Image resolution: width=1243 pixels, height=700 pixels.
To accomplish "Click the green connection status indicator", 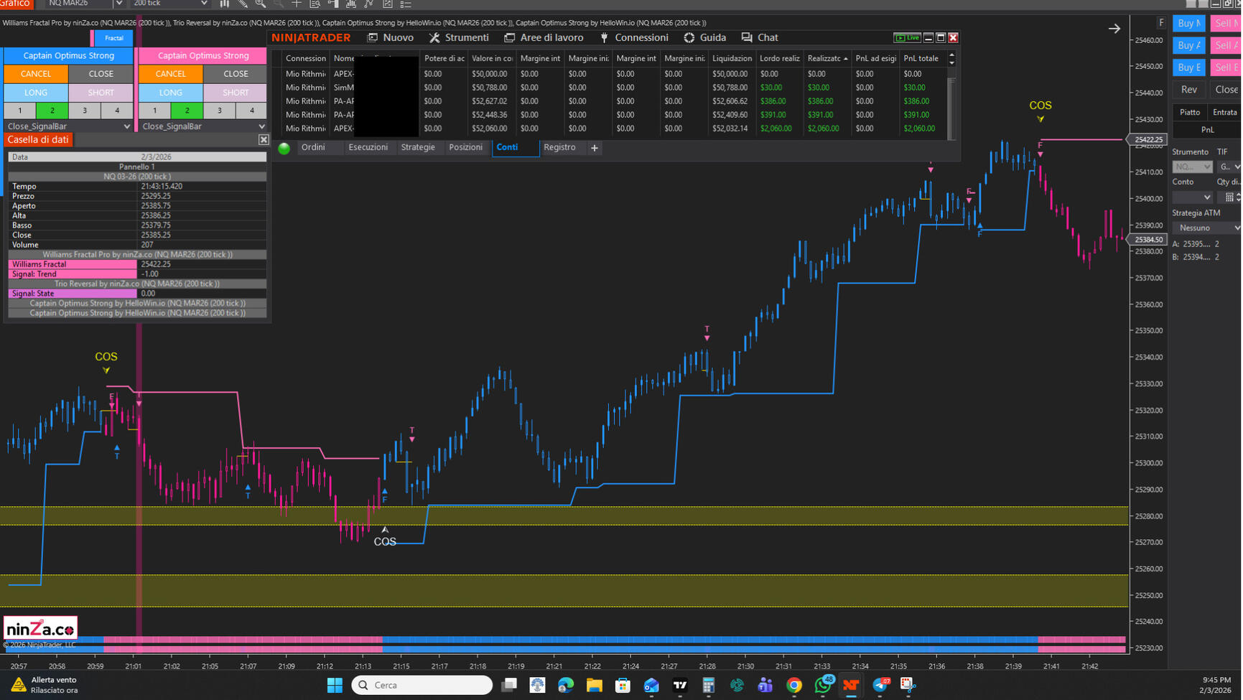I will pyautogui.click(x=284, y=148).
